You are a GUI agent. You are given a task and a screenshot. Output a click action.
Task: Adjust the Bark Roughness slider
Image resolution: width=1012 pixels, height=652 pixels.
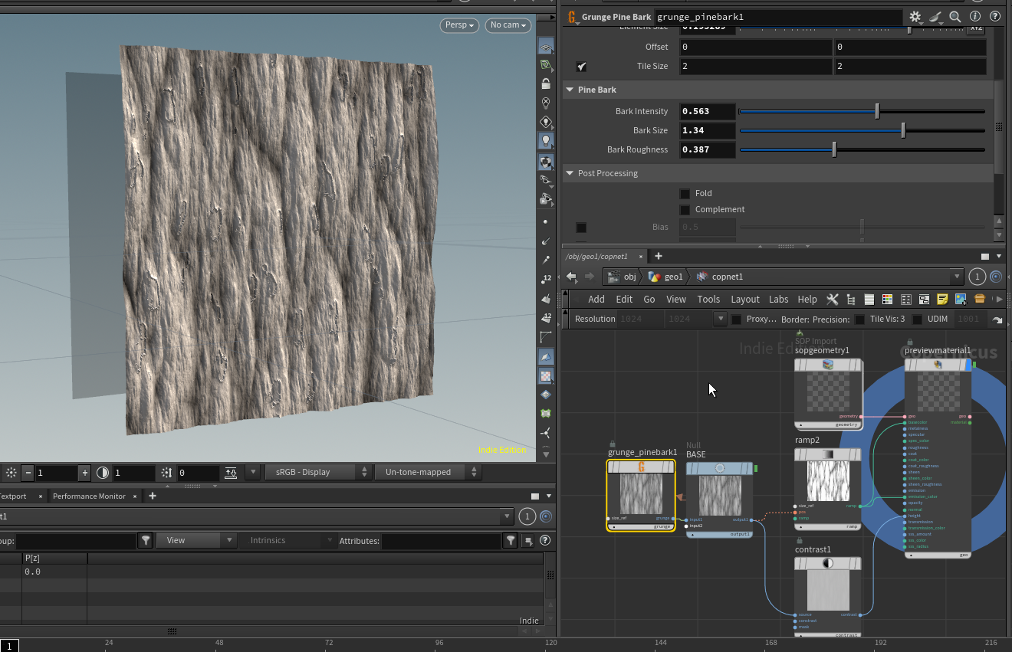(x=834, y=149)
